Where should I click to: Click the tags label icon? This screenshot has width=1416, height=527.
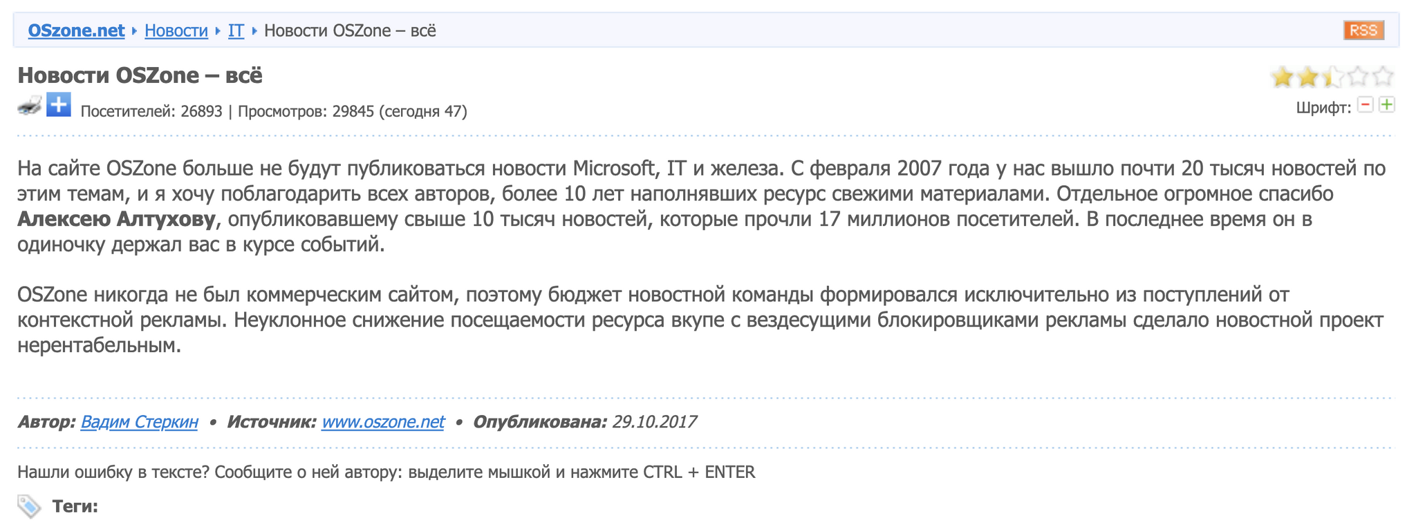pyautogui.click(x=29, y=506)
